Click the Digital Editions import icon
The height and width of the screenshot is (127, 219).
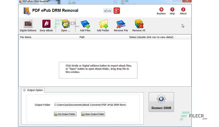(x=28, y=26)
